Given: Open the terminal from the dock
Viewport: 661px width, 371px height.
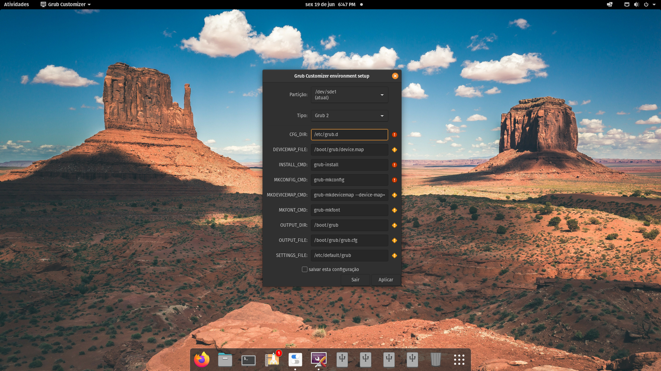Looking at the screenshot, I should 249,360.
